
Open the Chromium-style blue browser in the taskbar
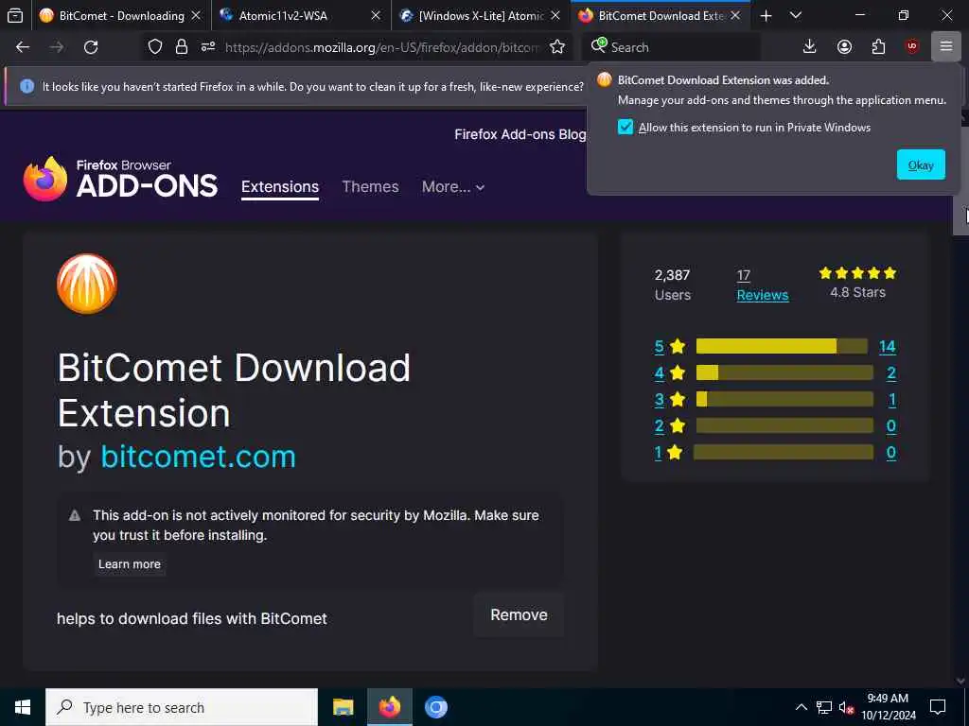pyautogui.click(x=435, y=707)
